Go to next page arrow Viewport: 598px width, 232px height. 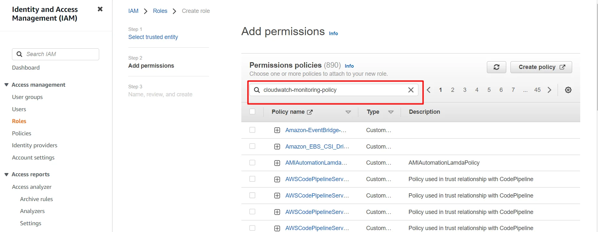point(549,90)
